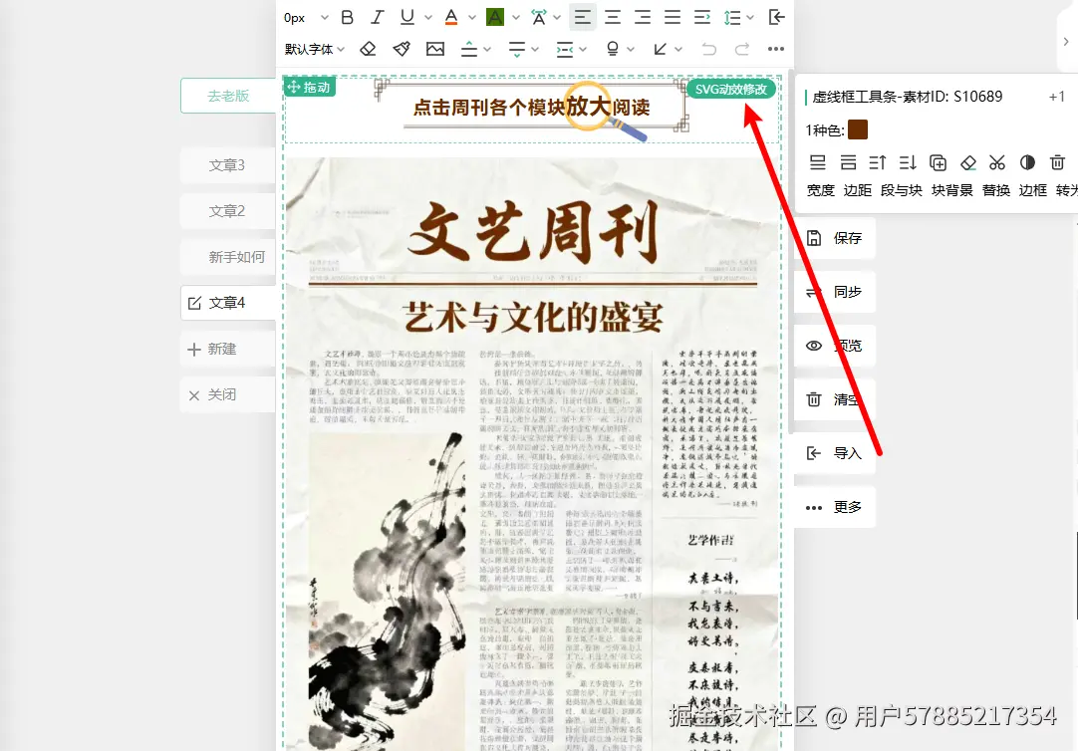Click the 导入 import button
Image resolution: width=1078 pixels, height=751 pixels.
pos(835,453)
